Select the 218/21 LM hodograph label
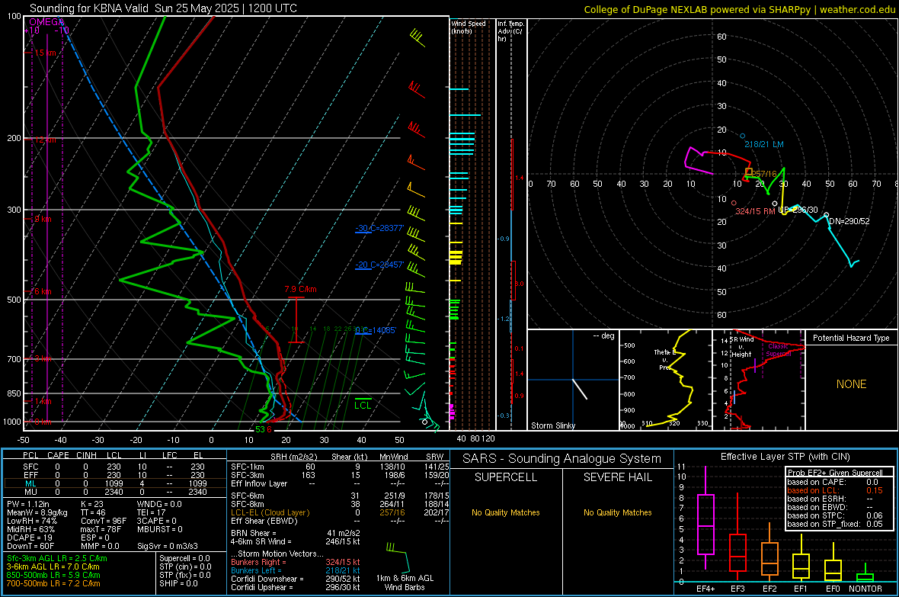 [763, 145]
